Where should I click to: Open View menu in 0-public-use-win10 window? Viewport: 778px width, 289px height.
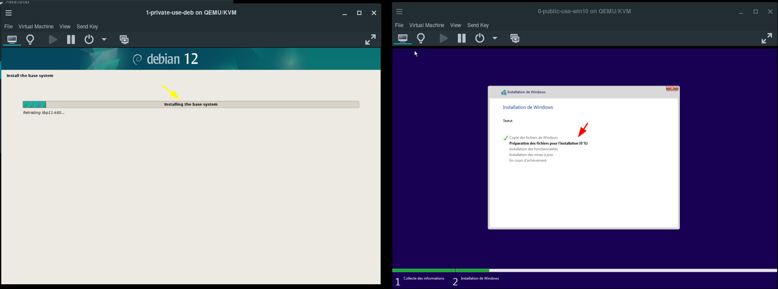(456, 25)
